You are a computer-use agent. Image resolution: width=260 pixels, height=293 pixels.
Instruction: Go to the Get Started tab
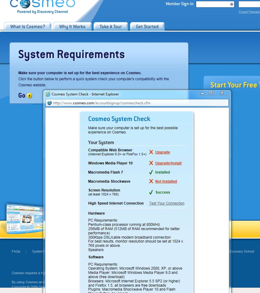coord(147,26)
